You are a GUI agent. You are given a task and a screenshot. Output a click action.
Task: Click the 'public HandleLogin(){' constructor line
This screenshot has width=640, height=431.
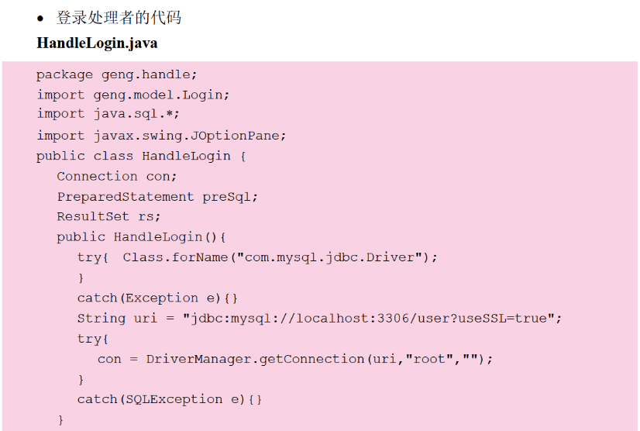[x=141, y=236]
